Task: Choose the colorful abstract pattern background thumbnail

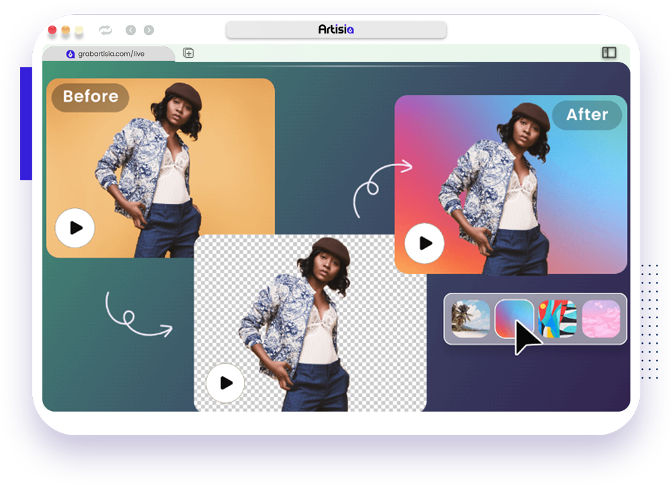Action: (x=557, y=319)
